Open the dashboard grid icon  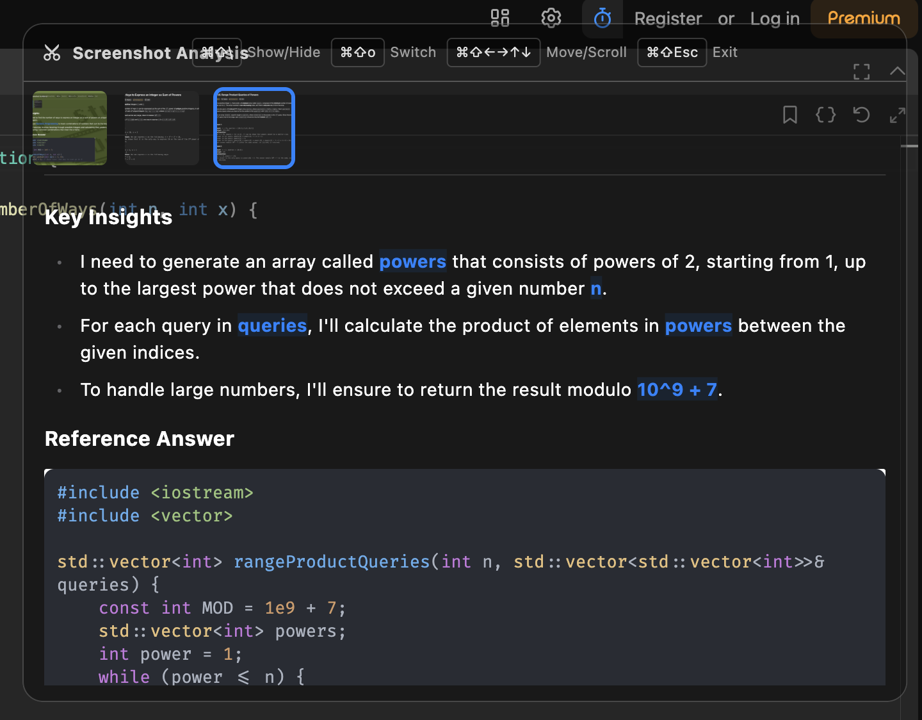pyautogui.click(x=499, y=18)
